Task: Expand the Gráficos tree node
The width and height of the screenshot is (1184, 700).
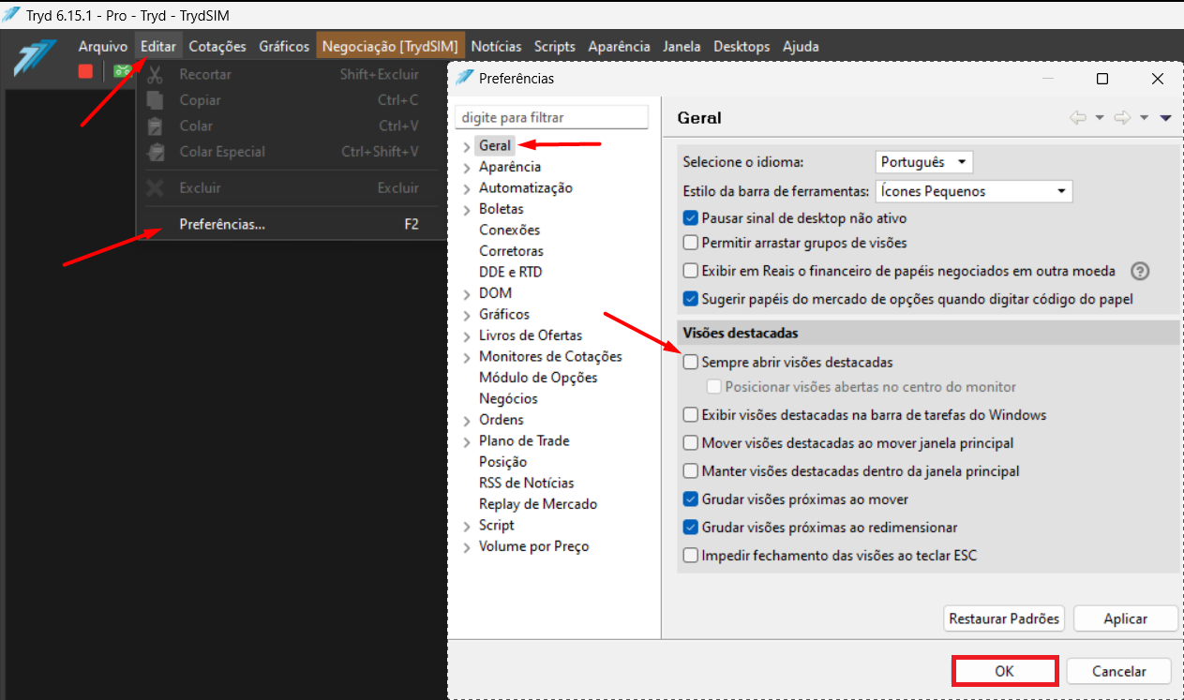Action: click(467, 315)
